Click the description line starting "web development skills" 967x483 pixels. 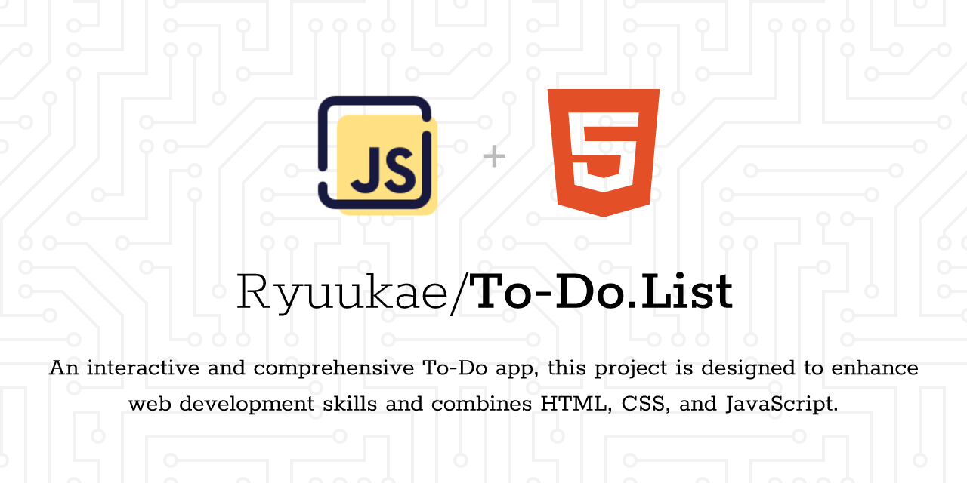click(483, 404)
